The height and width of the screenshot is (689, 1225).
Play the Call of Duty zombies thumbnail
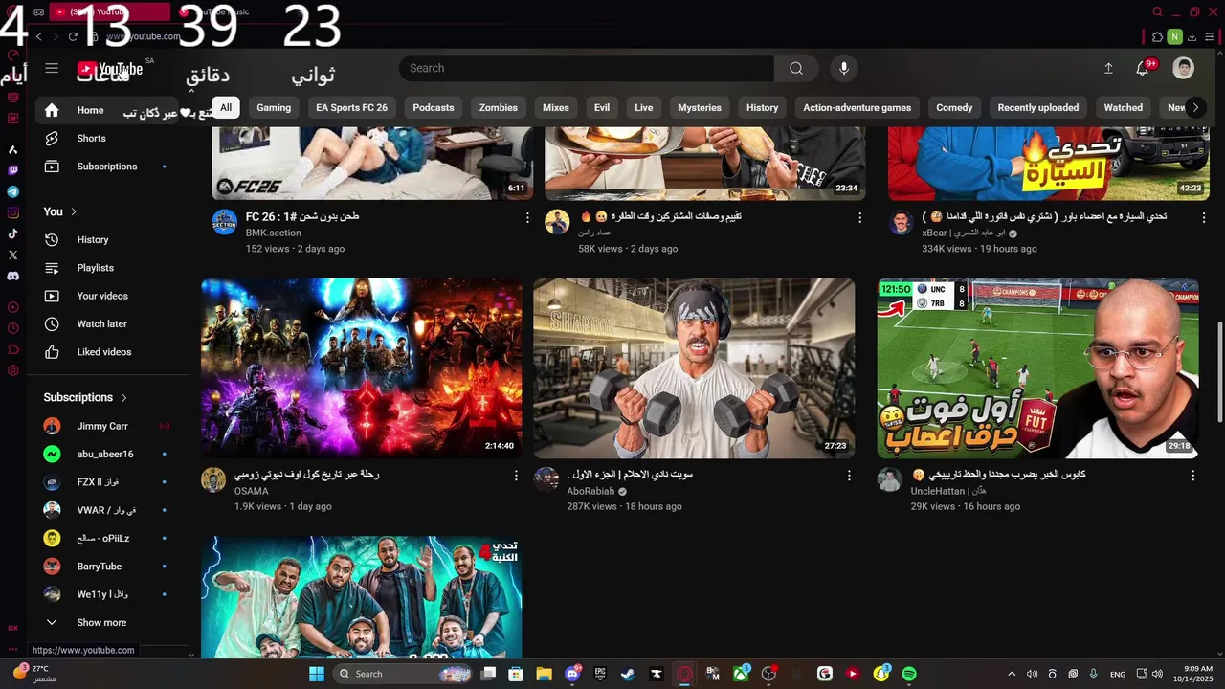tap(362, 368)
